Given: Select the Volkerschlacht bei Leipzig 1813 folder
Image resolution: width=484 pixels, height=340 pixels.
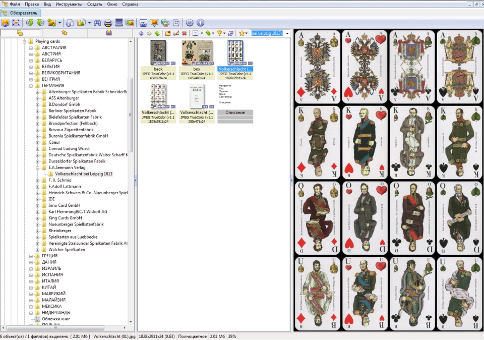Looking at the screenshot, I should click(x=84, y=174).
